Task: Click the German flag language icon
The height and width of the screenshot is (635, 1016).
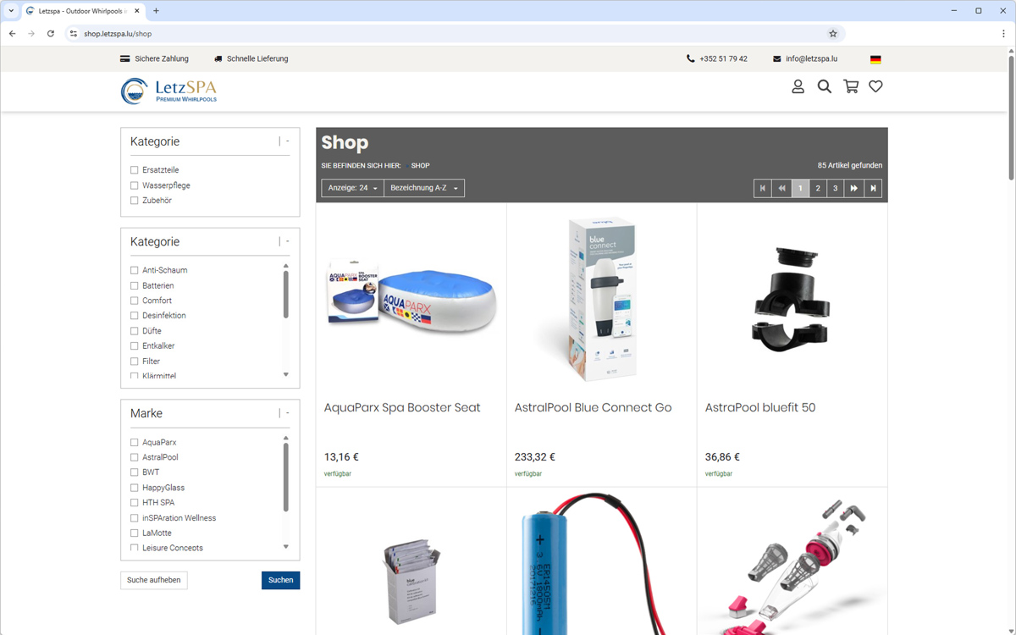Action: (x=875, y=59)
